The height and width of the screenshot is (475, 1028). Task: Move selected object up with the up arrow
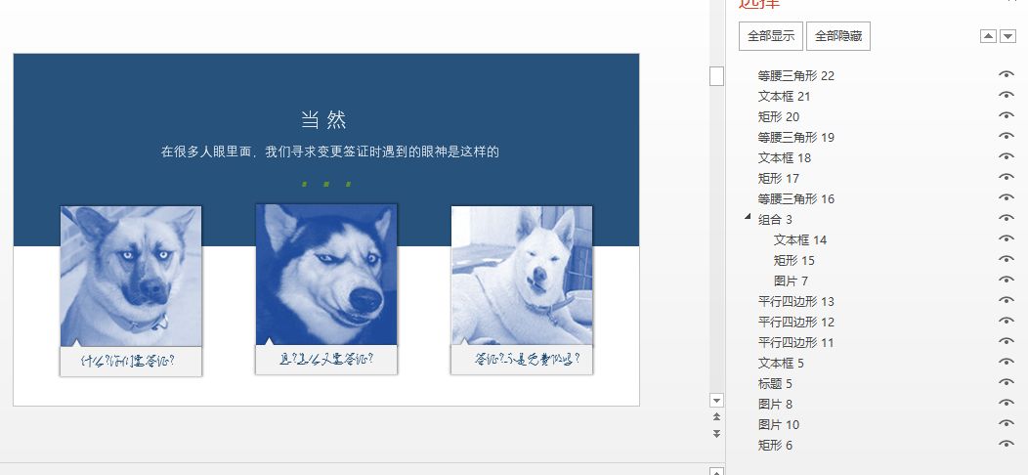pos(988,36)
